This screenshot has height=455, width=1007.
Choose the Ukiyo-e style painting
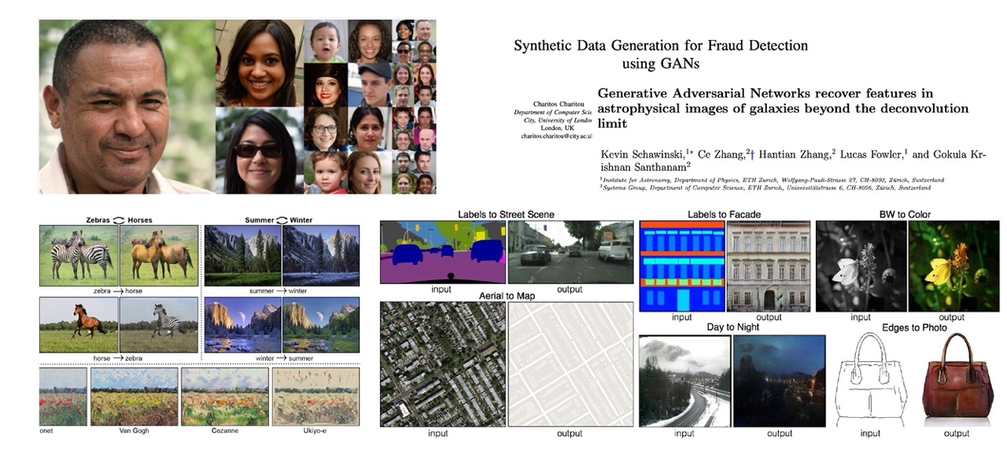(315, 397)
